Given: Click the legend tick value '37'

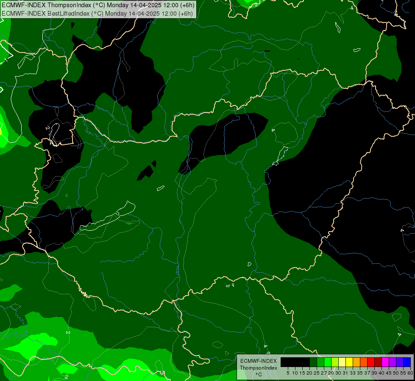Looking at the screenshot, I should click(367, 373).
